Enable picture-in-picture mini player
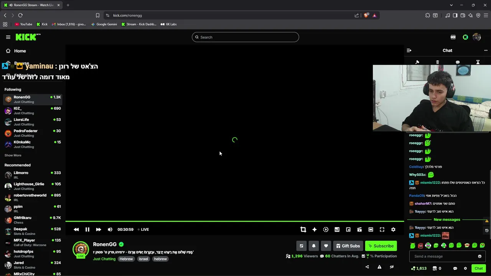The width and height of the screenshot is (491, 276). click(348, 229)
